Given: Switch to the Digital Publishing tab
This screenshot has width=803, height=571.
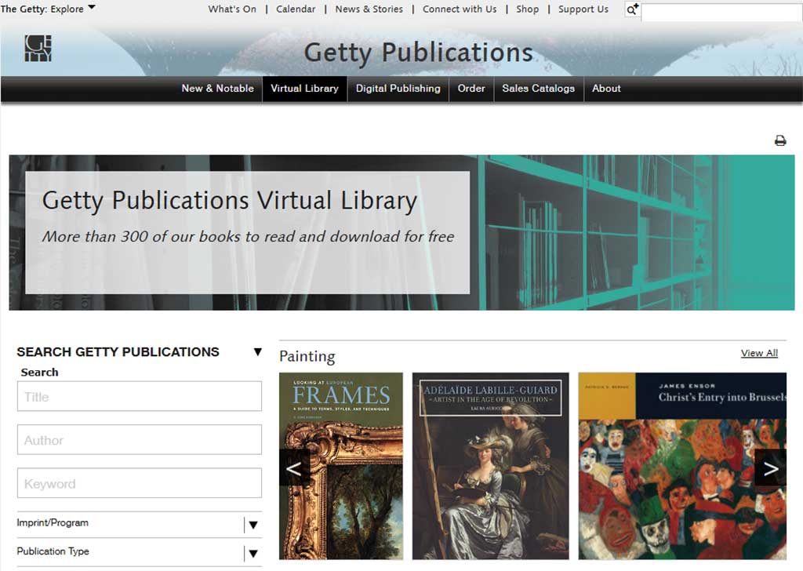Looking at the screenshot, I should click(x=398, y=89).
